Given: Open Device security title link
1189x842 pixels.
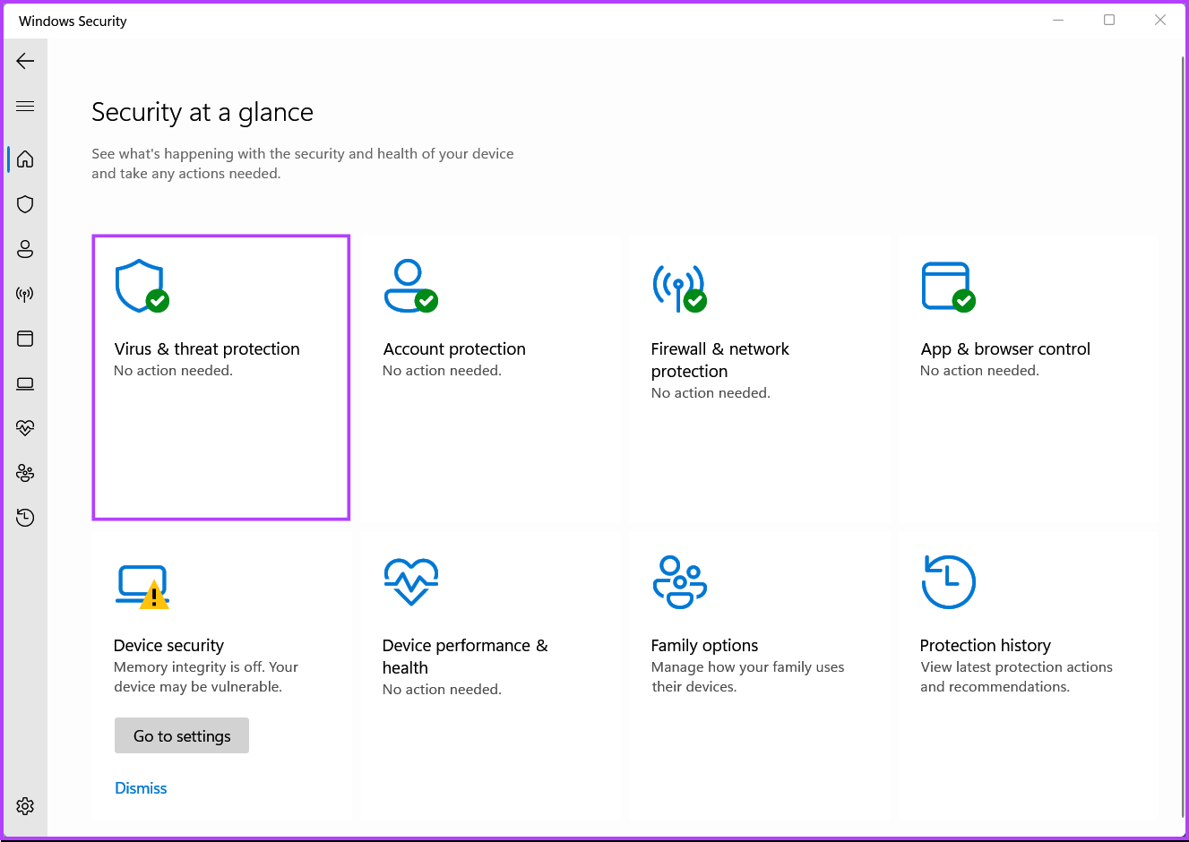Looking at the screenshot, I should pyautogui.click(x=168, y=646).
